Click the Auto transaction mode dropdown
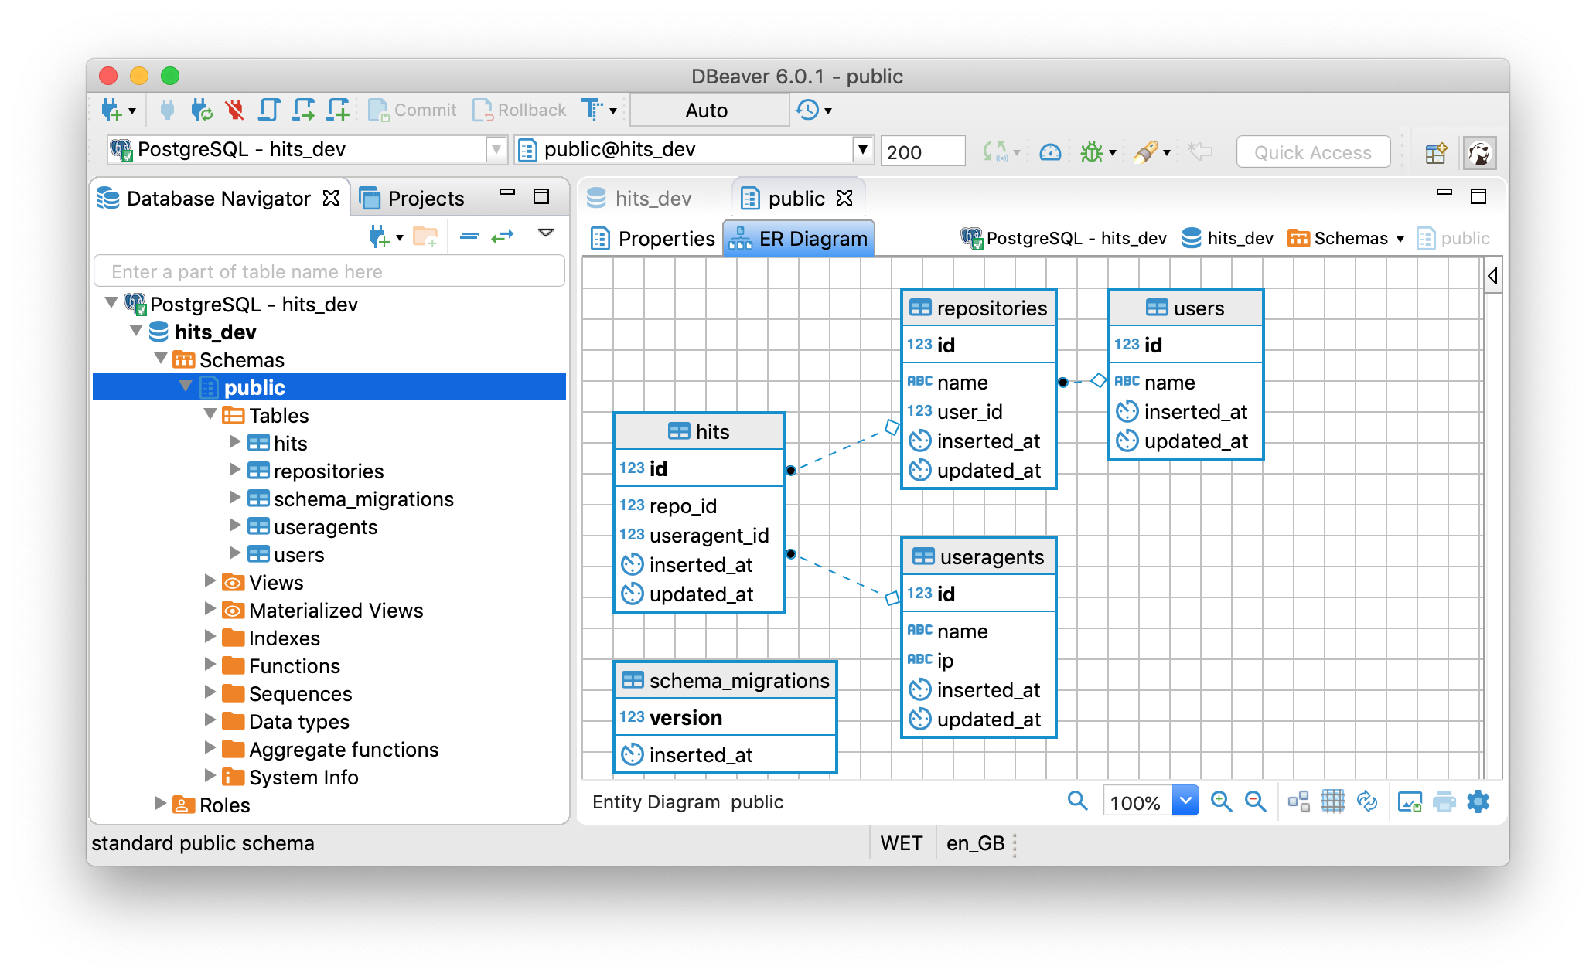 point(707,110)
